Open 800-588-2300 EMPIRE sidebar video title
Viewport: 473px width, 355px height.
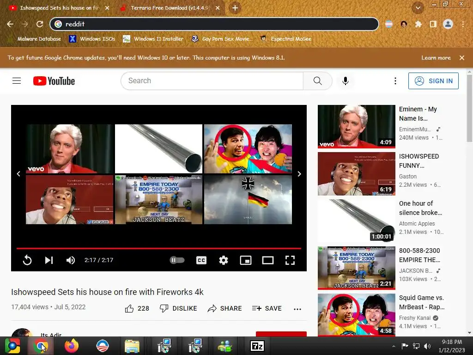[419, 255]
